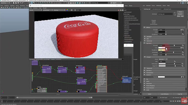188x105 pixels.
Task: Open the File menu in Arnold Render View
Action: 31,8
